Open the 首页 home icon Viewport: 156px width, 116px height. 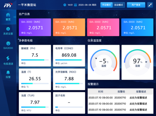(x=8, y=15)
